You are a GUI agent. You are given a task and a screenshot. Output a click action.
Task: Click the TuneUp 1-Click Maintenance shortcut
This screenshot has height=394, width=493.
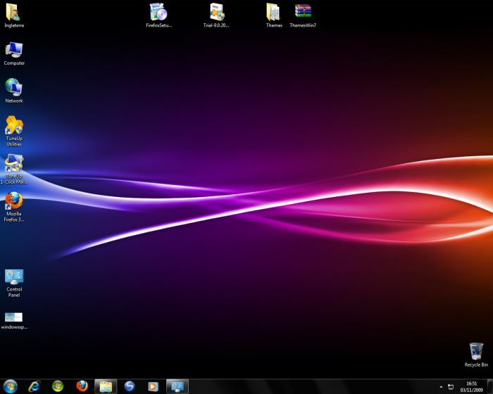14,165
